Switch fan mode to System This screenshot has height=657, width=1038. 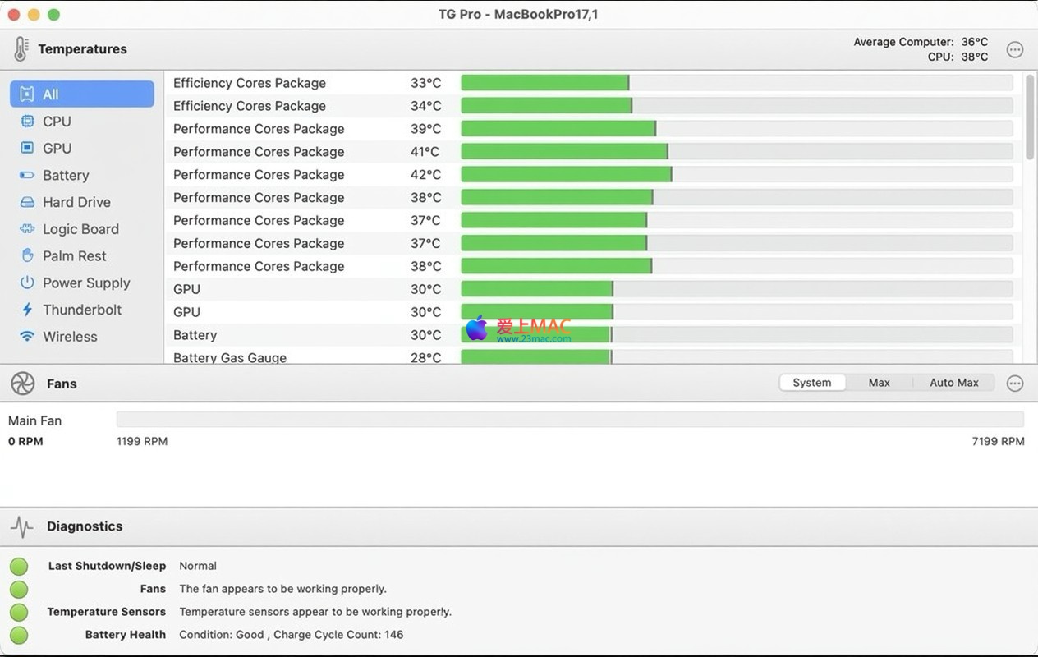[x=811, y=383]
